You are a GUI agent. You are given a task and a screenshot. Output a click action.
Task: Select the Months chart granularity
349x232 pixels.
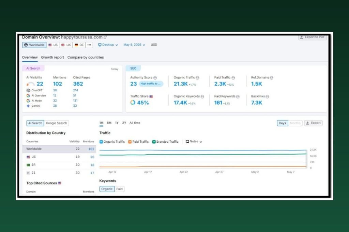295,123
